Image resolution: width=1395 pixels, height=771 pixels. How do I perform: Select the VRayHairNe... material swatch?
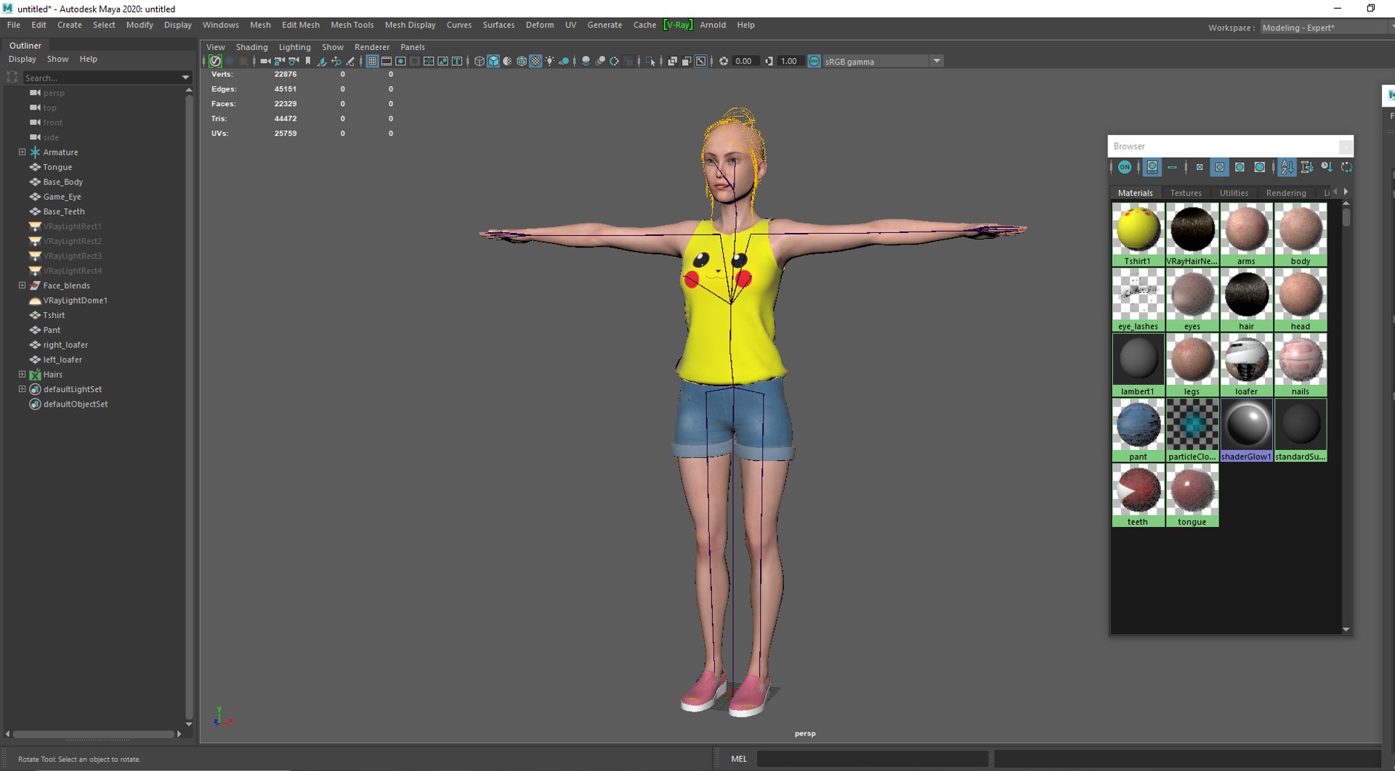click(1192, 234)
